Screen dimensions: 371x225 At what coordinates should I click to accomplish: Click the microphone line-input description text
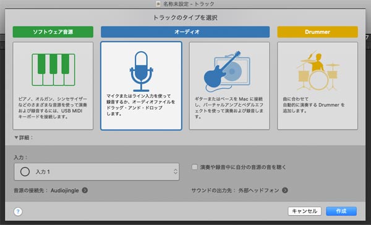141,105
